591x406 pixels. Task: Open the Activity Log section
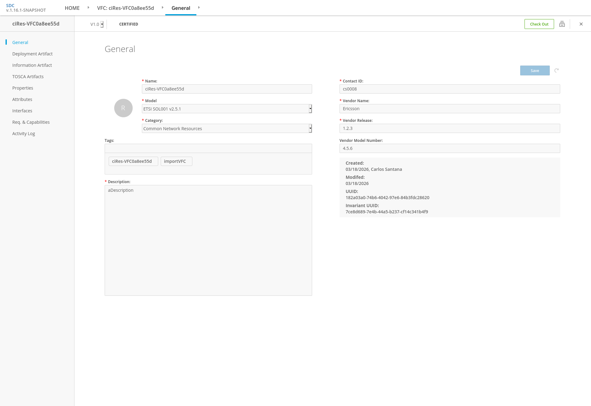(23, 134)
